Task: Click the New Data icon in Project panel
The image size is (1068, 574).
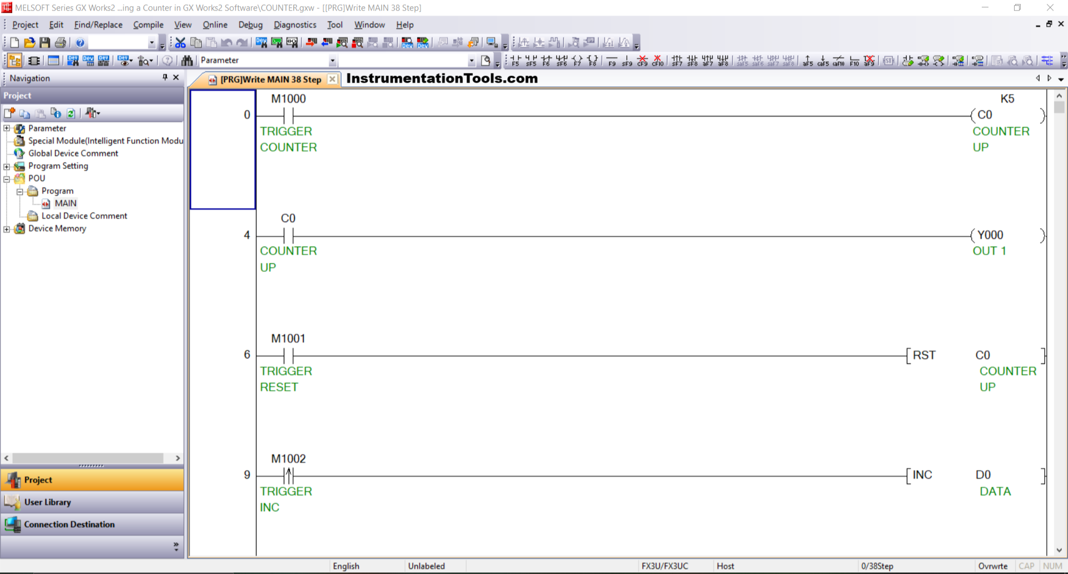Action: [x=9, y=113]
